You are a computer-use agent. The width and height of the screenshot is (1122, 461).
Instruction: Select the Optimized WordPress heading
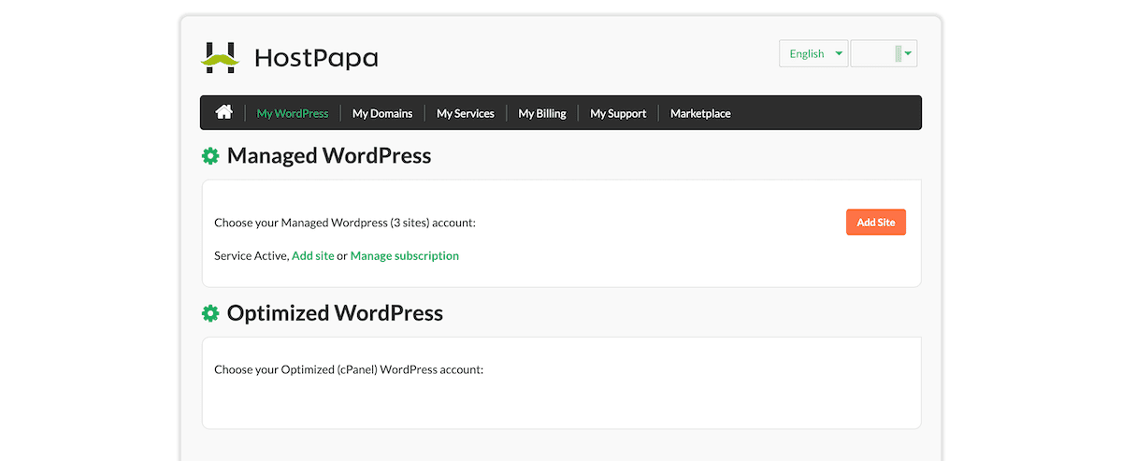click(x=335, y=313)
